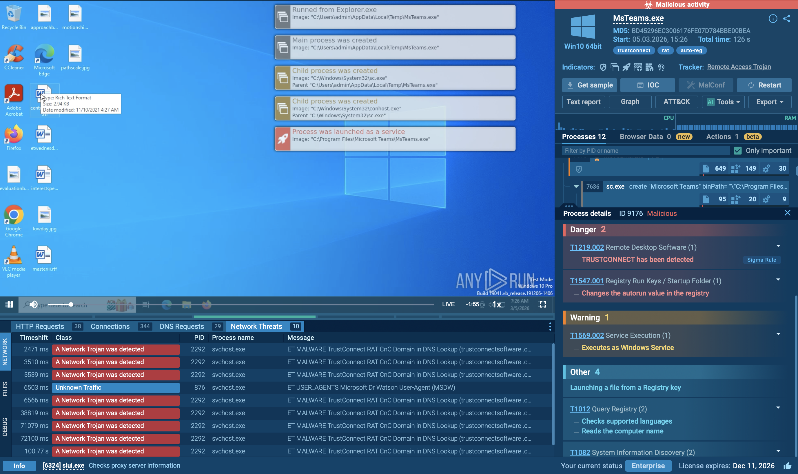This screenshot has width=798, height=474.
Task: Open the Remote Access Trojan tracker link
Action: [739, 67]
